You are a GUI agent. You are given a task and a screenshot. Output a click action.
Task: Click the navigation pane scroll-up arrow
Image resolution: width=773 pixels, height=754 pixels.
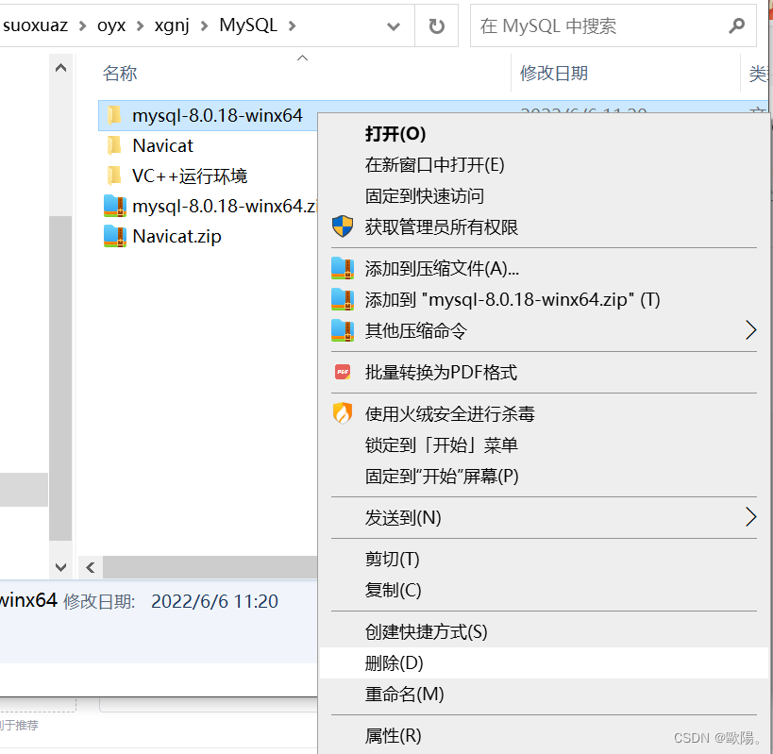click(60, 68)
